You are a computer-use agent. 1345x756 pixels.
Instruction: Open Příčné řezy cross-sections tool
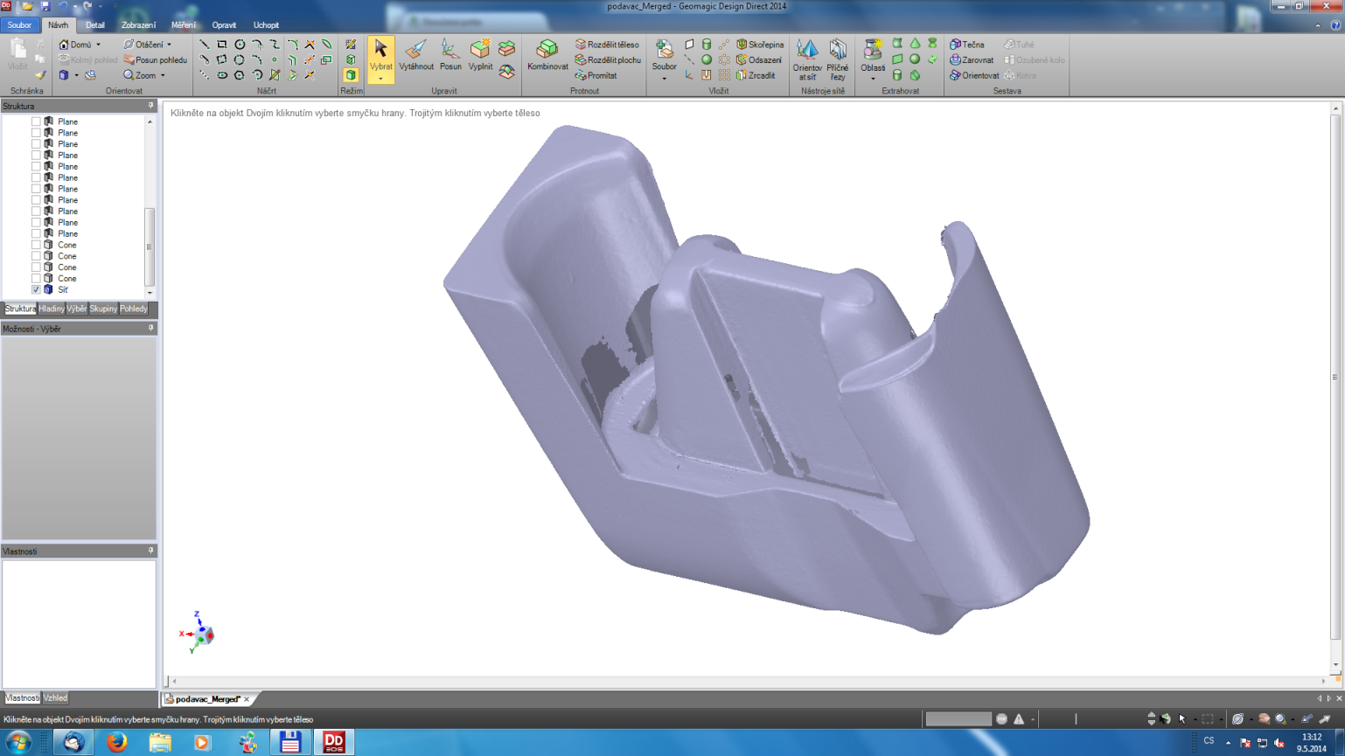(837, 59)
